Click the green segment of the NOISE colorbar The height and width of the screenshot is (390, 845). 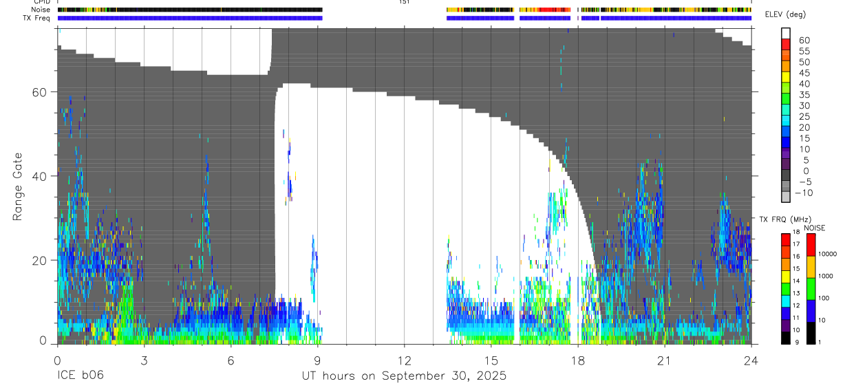point(811,288)
